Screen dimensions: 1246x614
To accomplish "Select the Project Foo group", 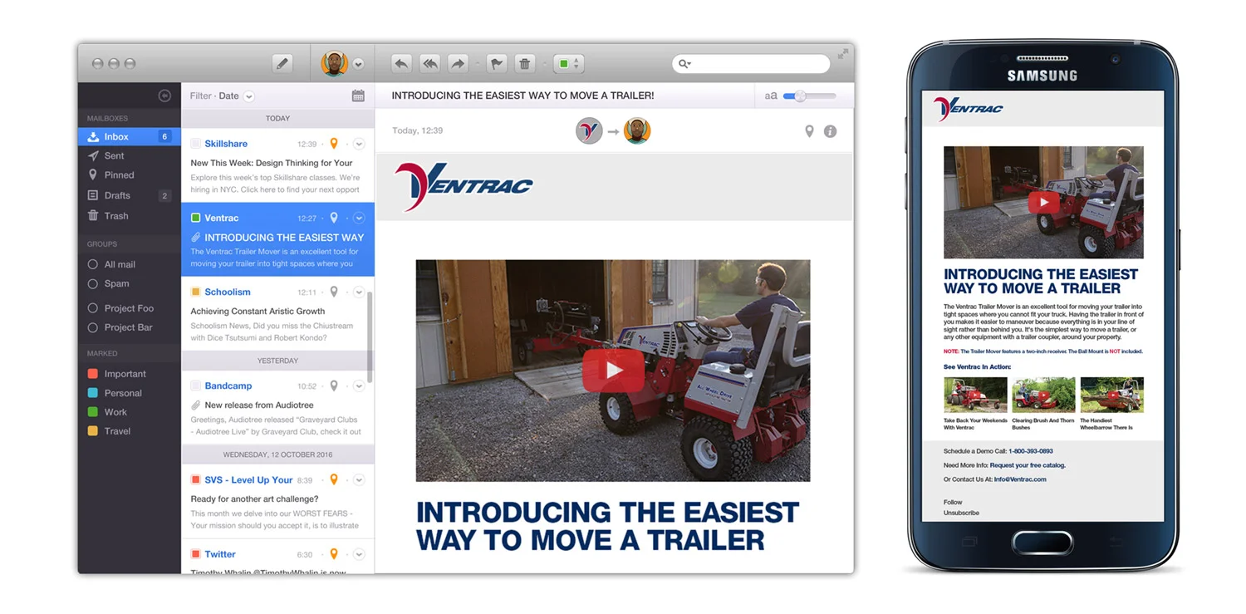I will [x=129, y=308].
